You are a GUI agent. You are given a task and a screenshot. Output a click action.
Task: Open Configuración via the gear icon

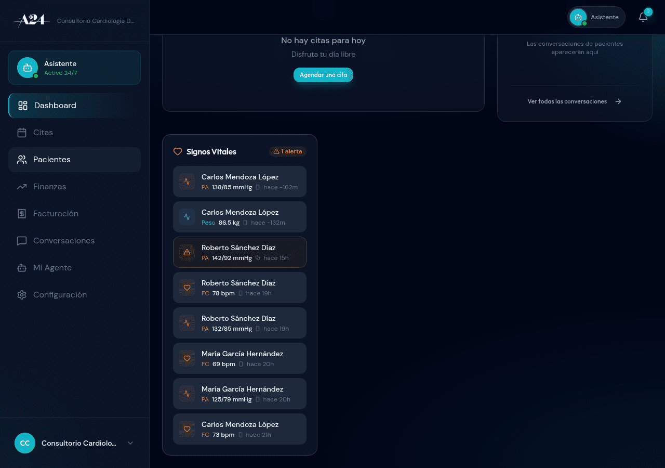21,294
